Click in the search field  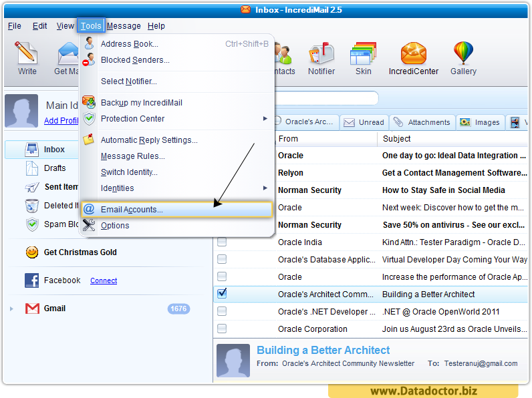coord(326,98)
